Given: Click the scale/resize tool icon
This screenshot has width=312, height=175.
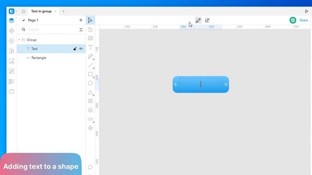Looking at the screenshot, I should click(207, 20).
